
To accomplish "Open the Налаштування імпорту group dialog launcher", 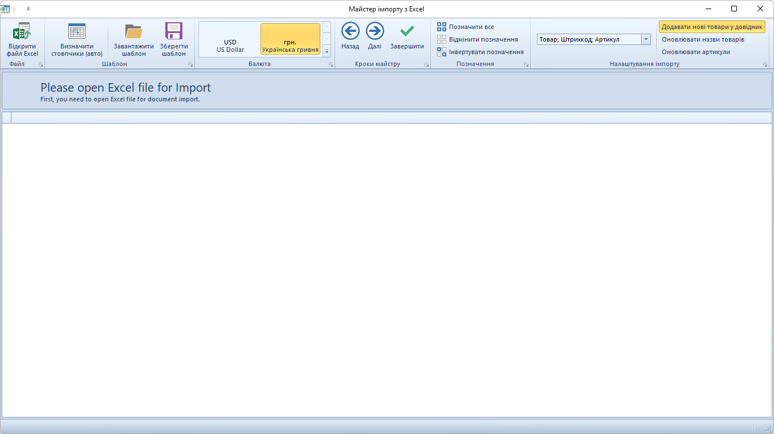I will (765, 65).
